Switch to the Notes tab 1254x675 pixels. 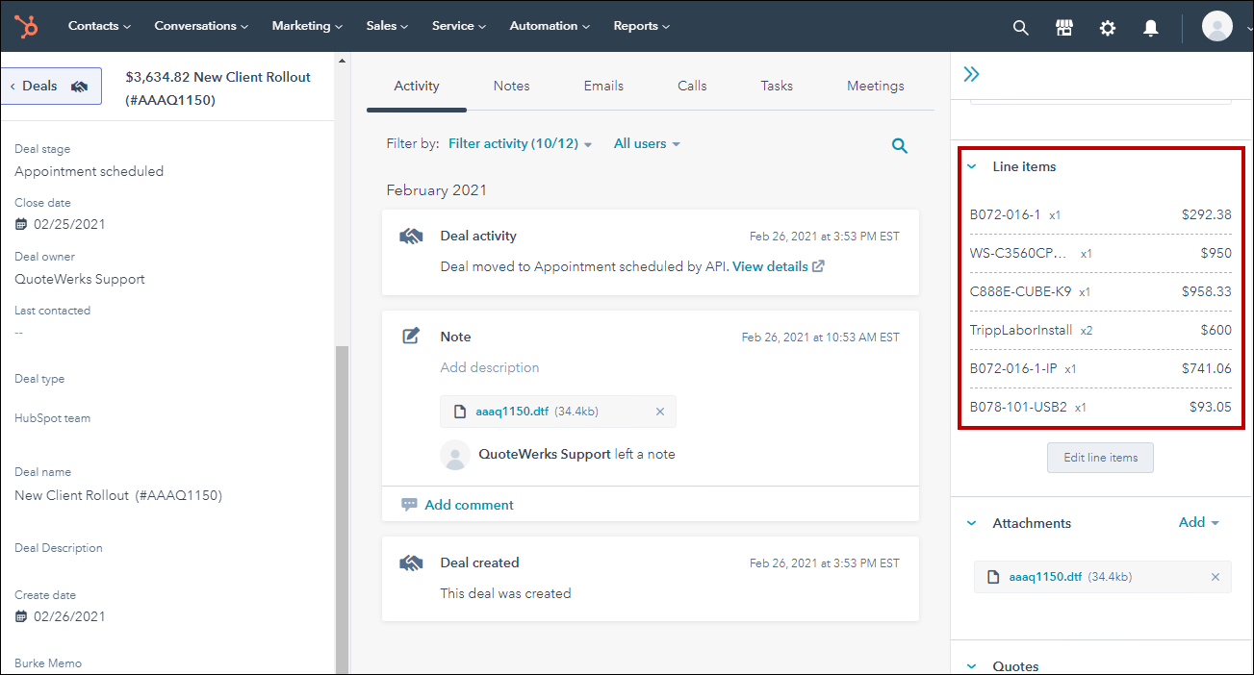[x=511, y=87]
